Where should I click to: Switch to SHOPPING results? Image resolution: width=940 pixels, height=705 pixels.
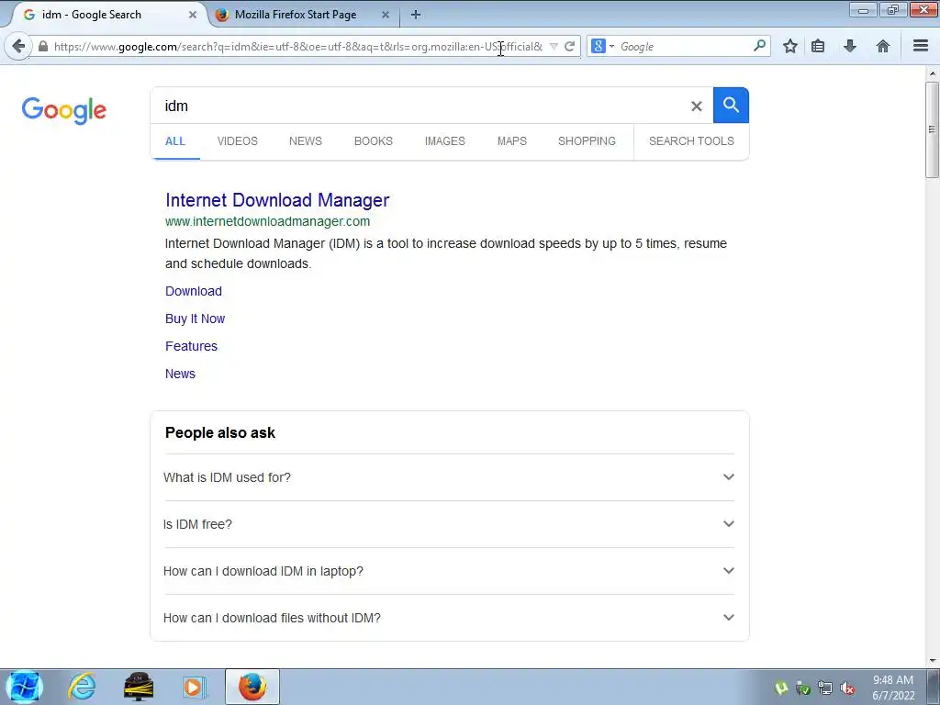(x=587, y=140)
